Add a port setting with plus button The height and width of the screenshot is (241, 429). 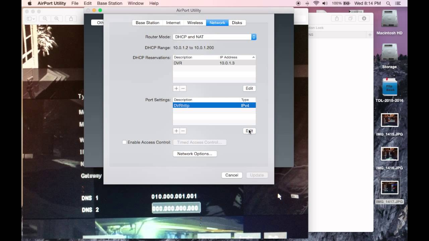pos(176,131)
